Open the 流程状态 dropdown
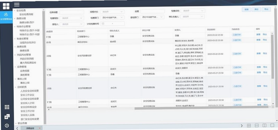This screenshot has width=278, height=130. click(x=112, y=12)
